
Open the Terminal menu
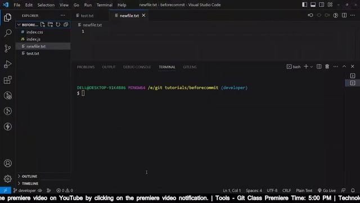(x=105, y=5)
